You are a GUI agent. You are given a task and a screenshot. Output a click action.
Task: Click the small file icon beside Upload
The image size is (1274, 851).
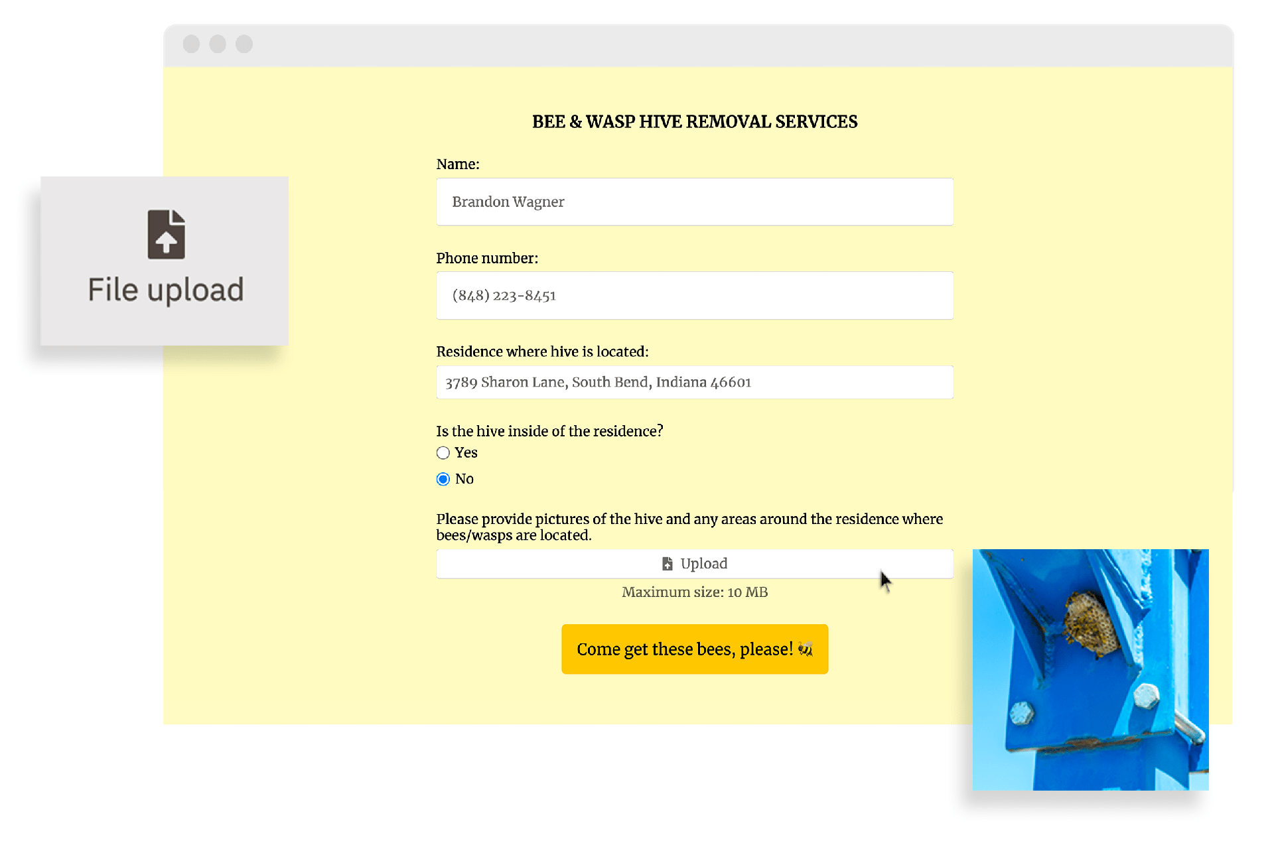667,564
